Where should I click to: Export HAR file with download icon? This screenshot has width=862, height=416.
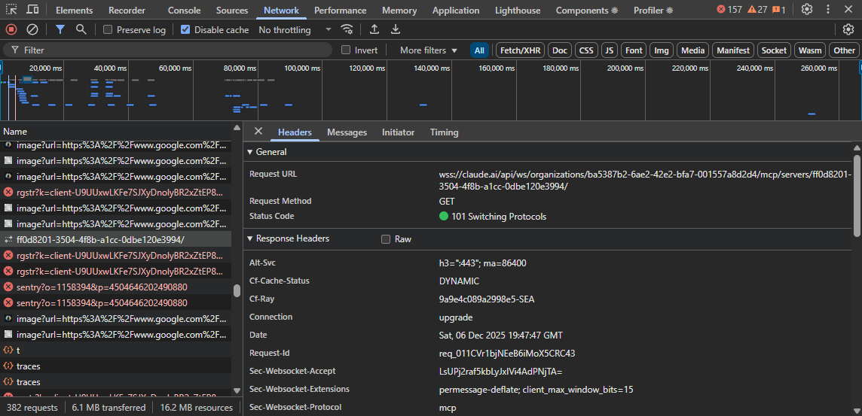coord(395,29)
